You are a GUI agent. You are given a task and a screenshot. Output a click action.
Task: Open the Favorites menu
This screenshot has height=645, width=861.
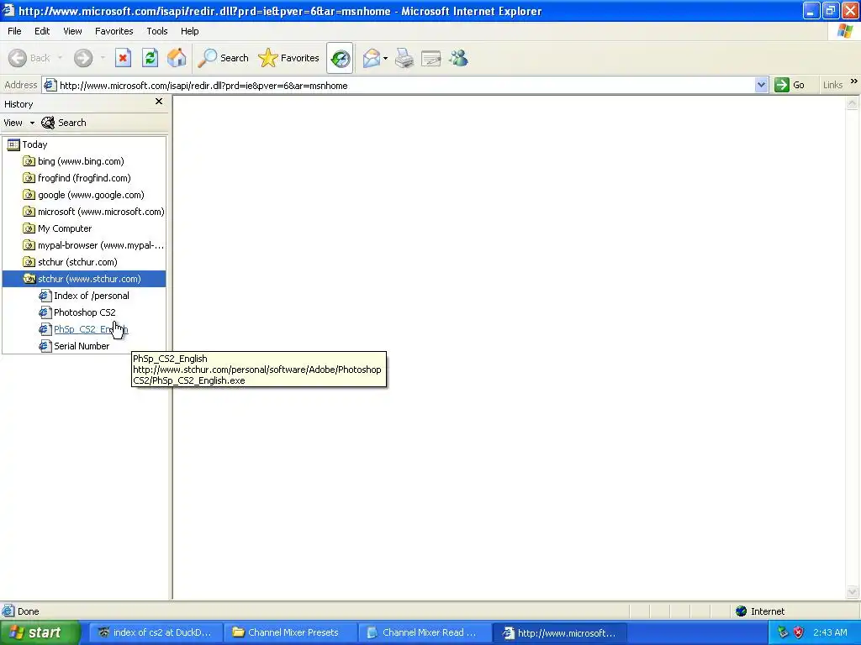114,31
